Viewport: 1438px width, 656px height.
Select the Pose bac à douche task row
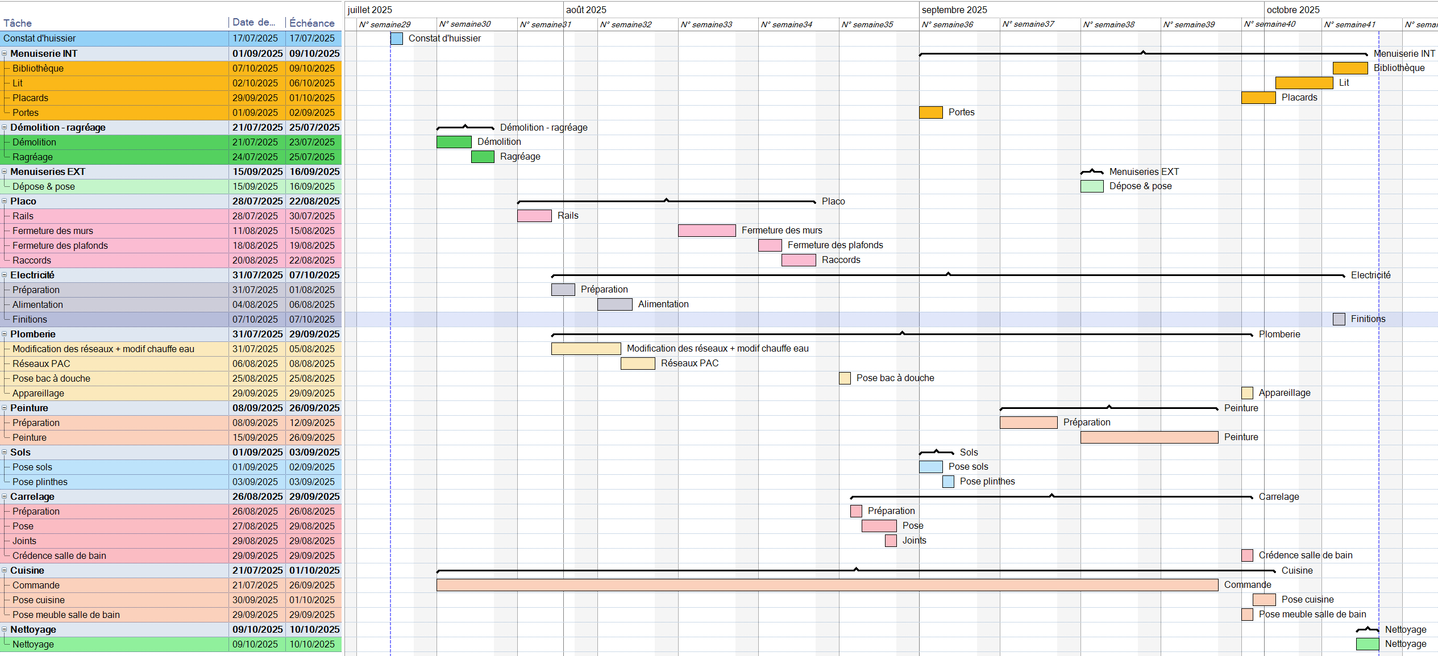pos(114,378)
